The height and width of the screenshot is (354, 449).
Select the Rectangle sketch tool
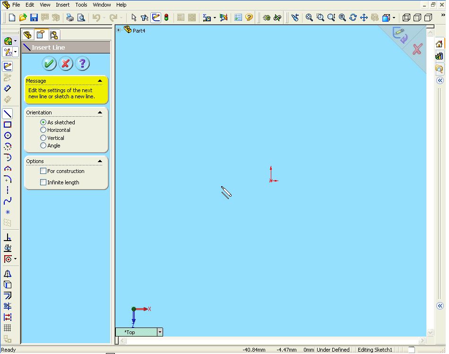coord(8,125)
